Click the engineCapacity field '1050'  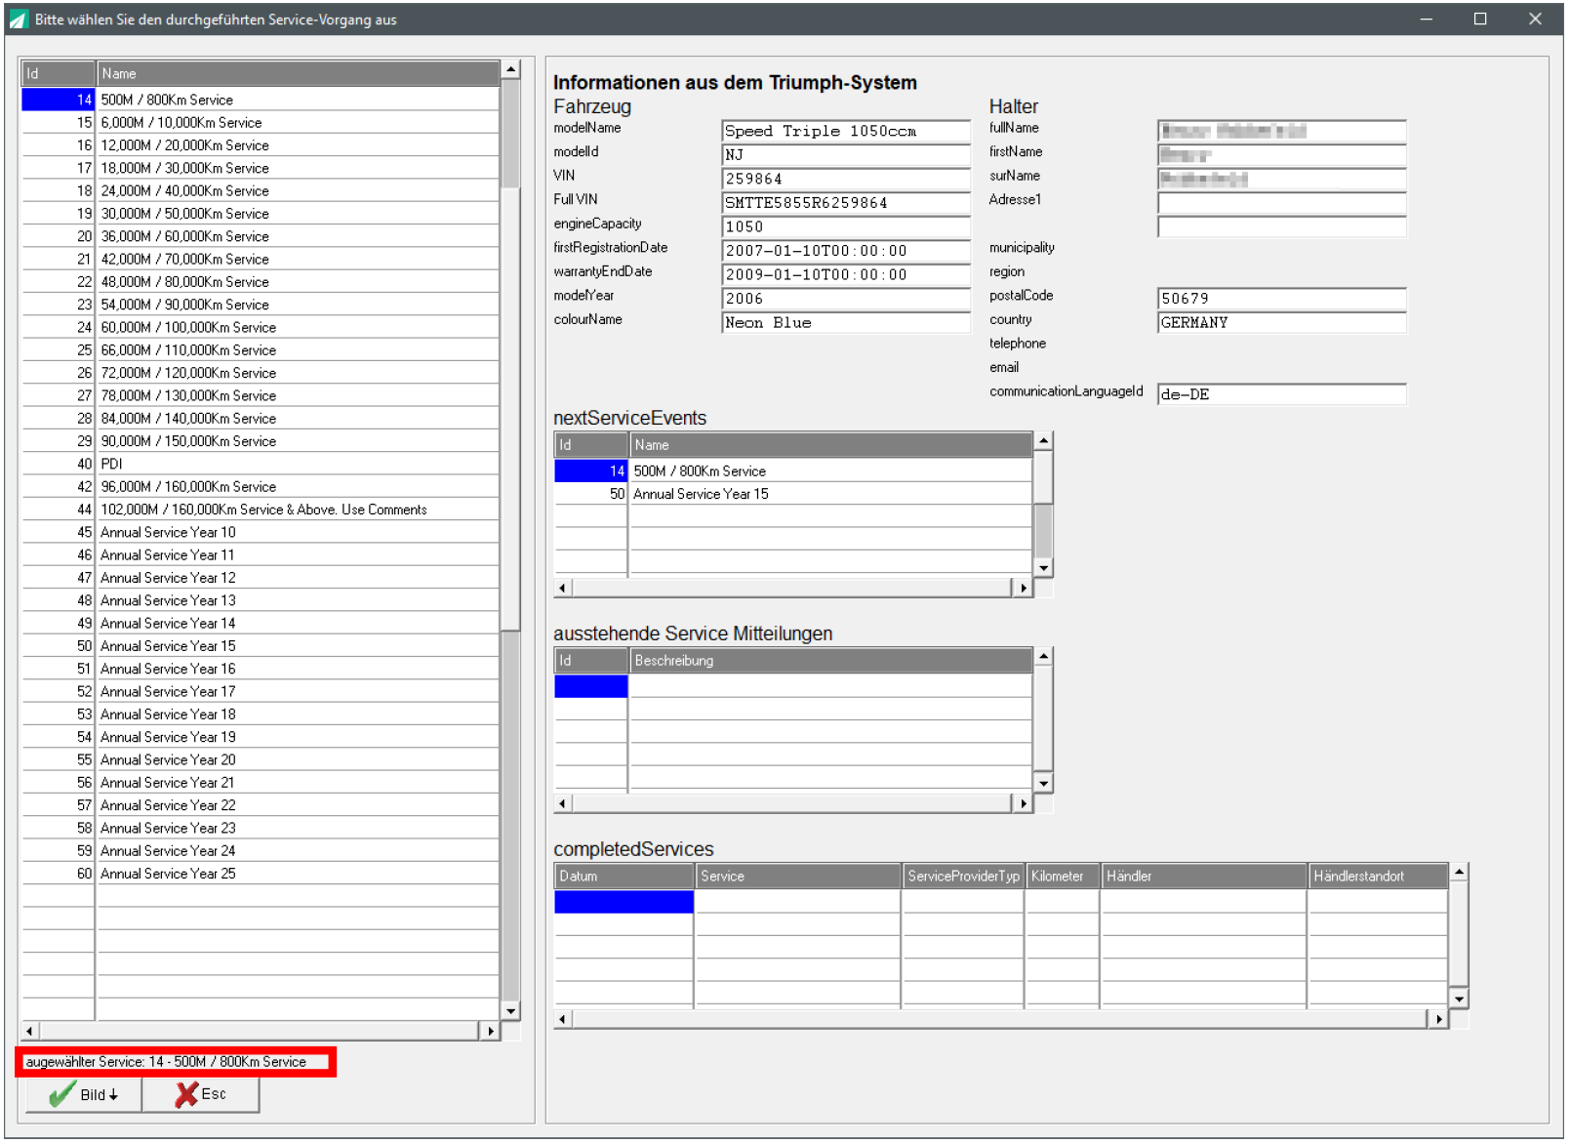tap(846, 226)
